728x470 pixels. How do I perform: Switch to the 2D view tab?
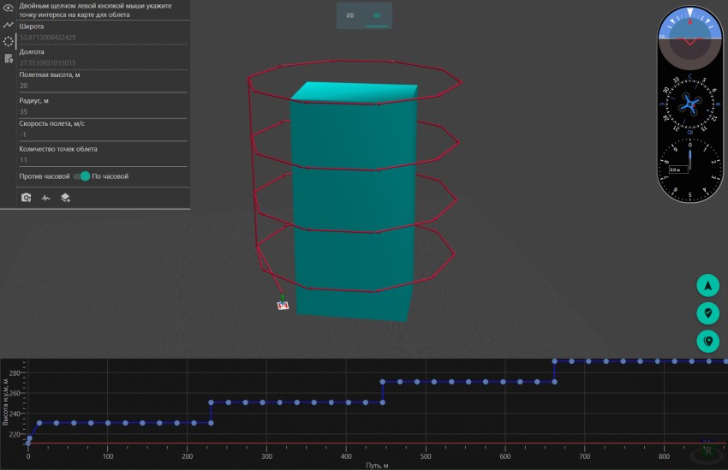tap(349, 15)
